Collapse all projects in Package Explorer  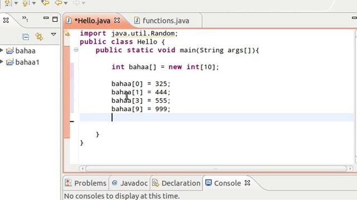tap(26, 37)
